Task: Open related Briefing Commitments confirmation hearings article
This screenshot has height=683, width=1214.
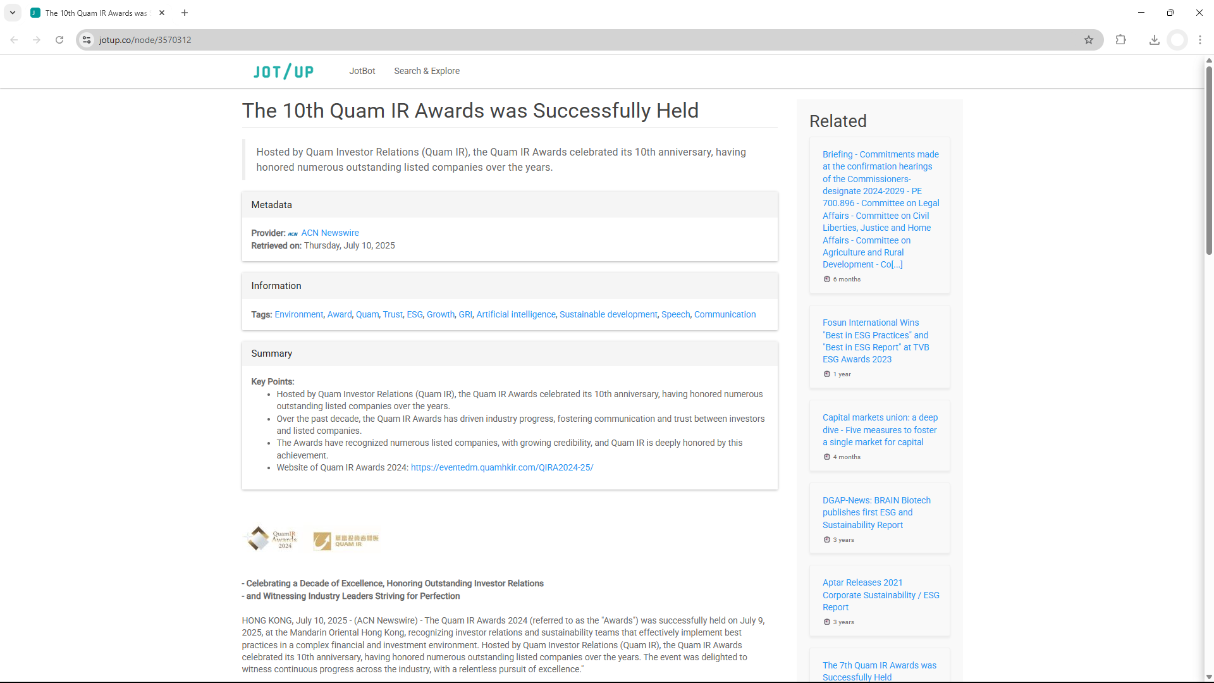Action: click(x=880, y=209)
